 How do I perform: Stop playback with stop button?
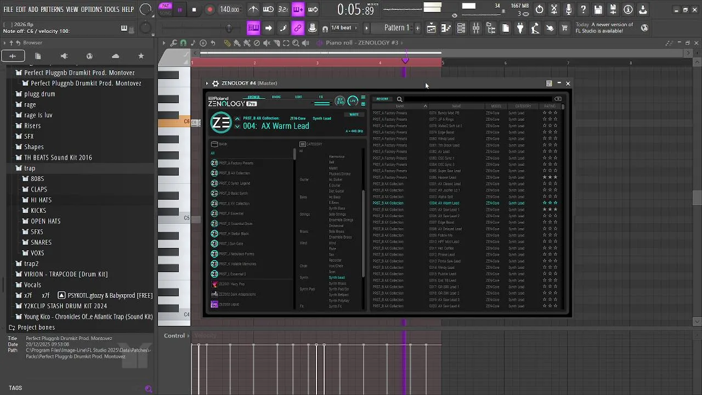194,9
